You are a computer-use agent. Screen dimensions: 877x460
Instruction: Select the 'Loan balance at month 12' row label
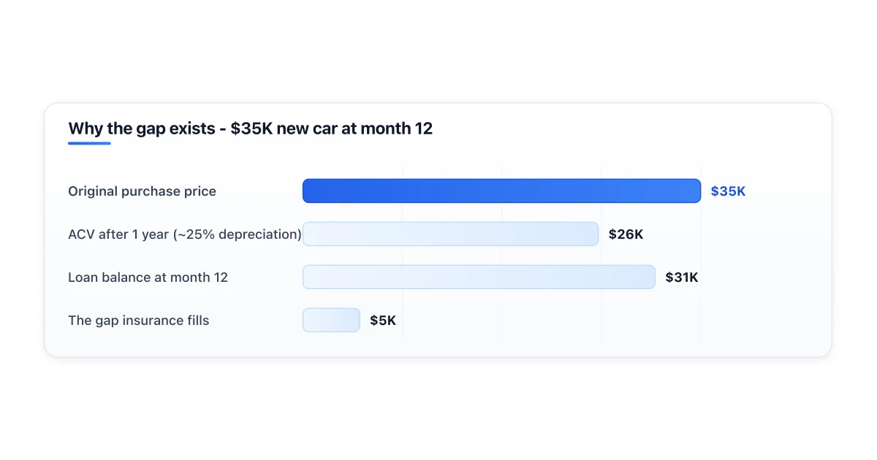[148, 277]
